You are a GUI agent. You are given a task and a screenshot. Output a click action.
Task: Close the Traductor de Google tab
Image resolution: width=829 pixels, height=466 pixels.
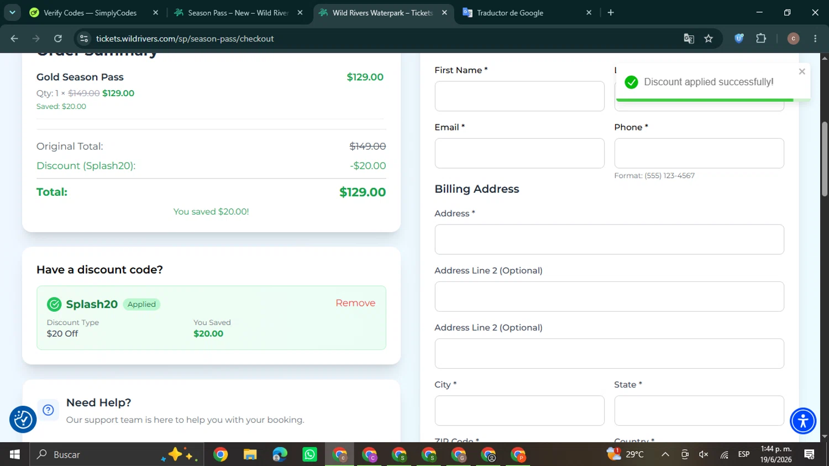click(x=589, y=13)
